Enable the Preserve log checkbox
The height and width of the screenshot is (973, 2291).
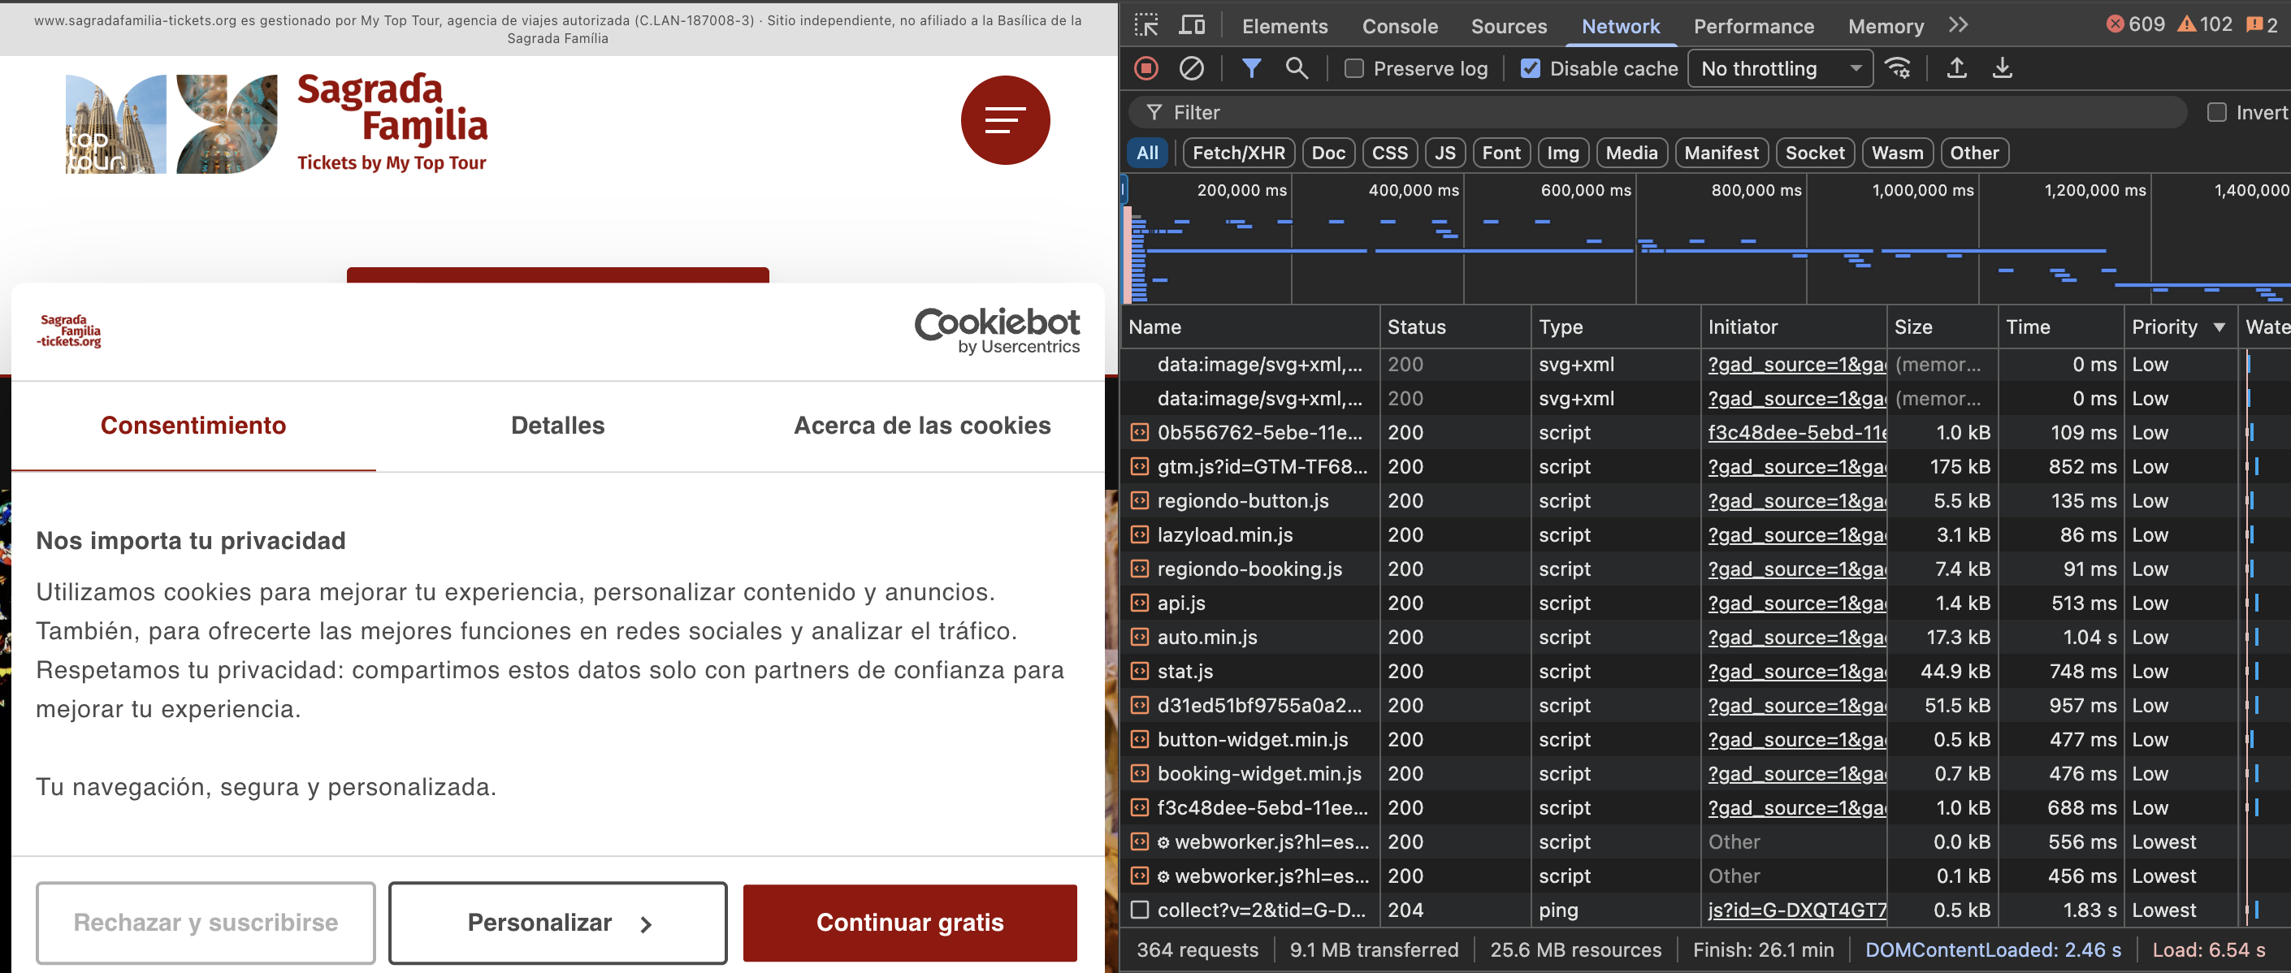coord(1353,68)
